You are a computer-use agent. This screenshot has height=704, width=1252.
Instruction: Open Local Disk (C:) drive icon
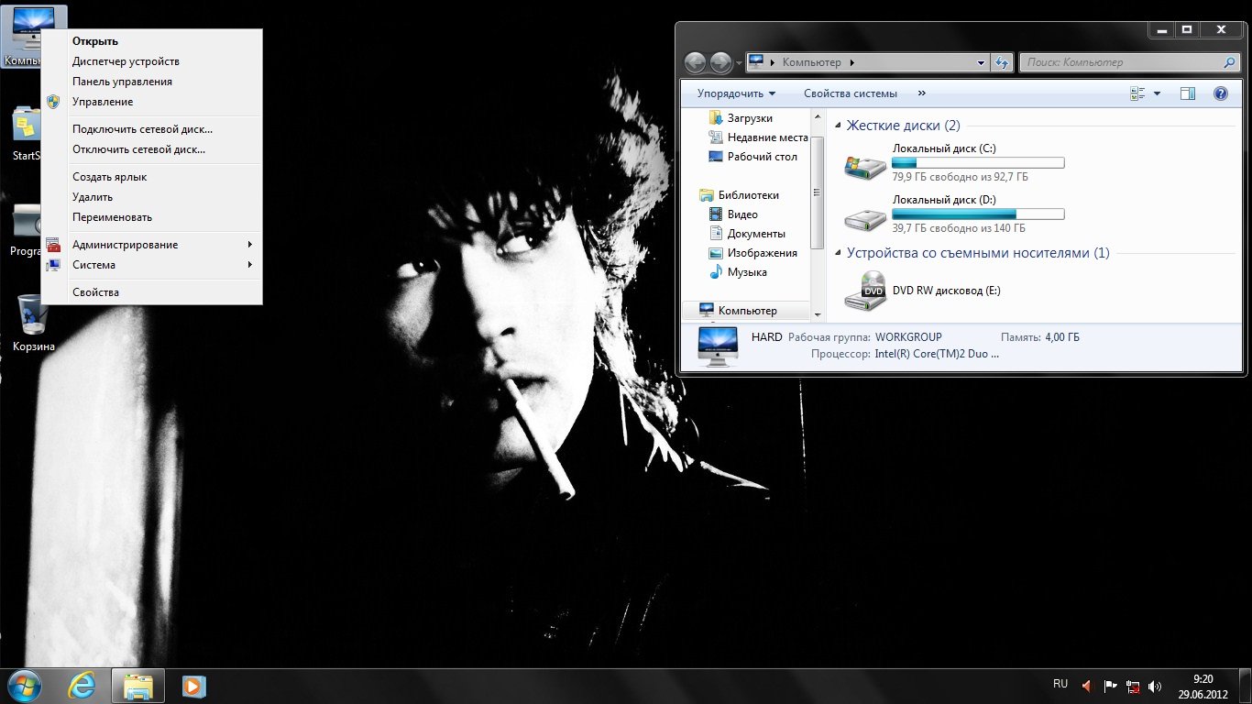[x=865, y=166]
